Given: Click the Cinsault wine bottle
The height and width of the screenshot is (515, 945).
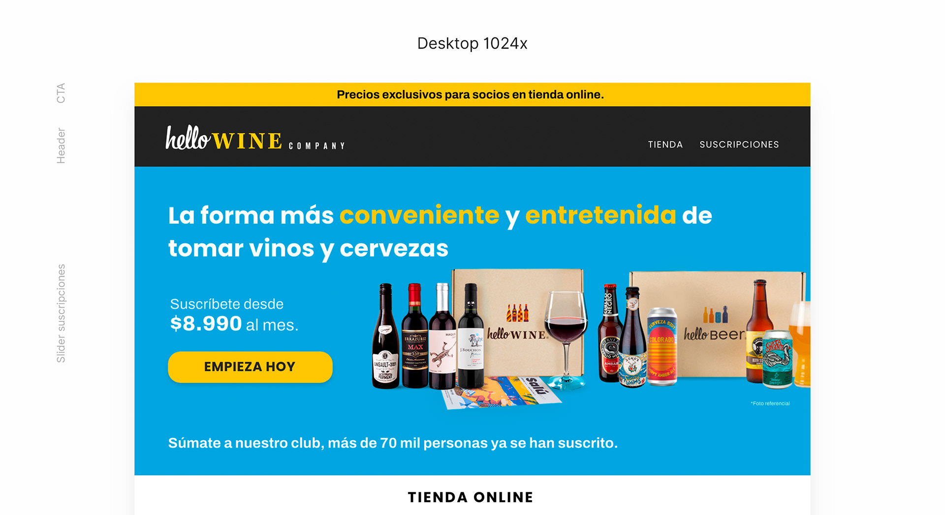Looking at the screenshot, I should (385, 336).
